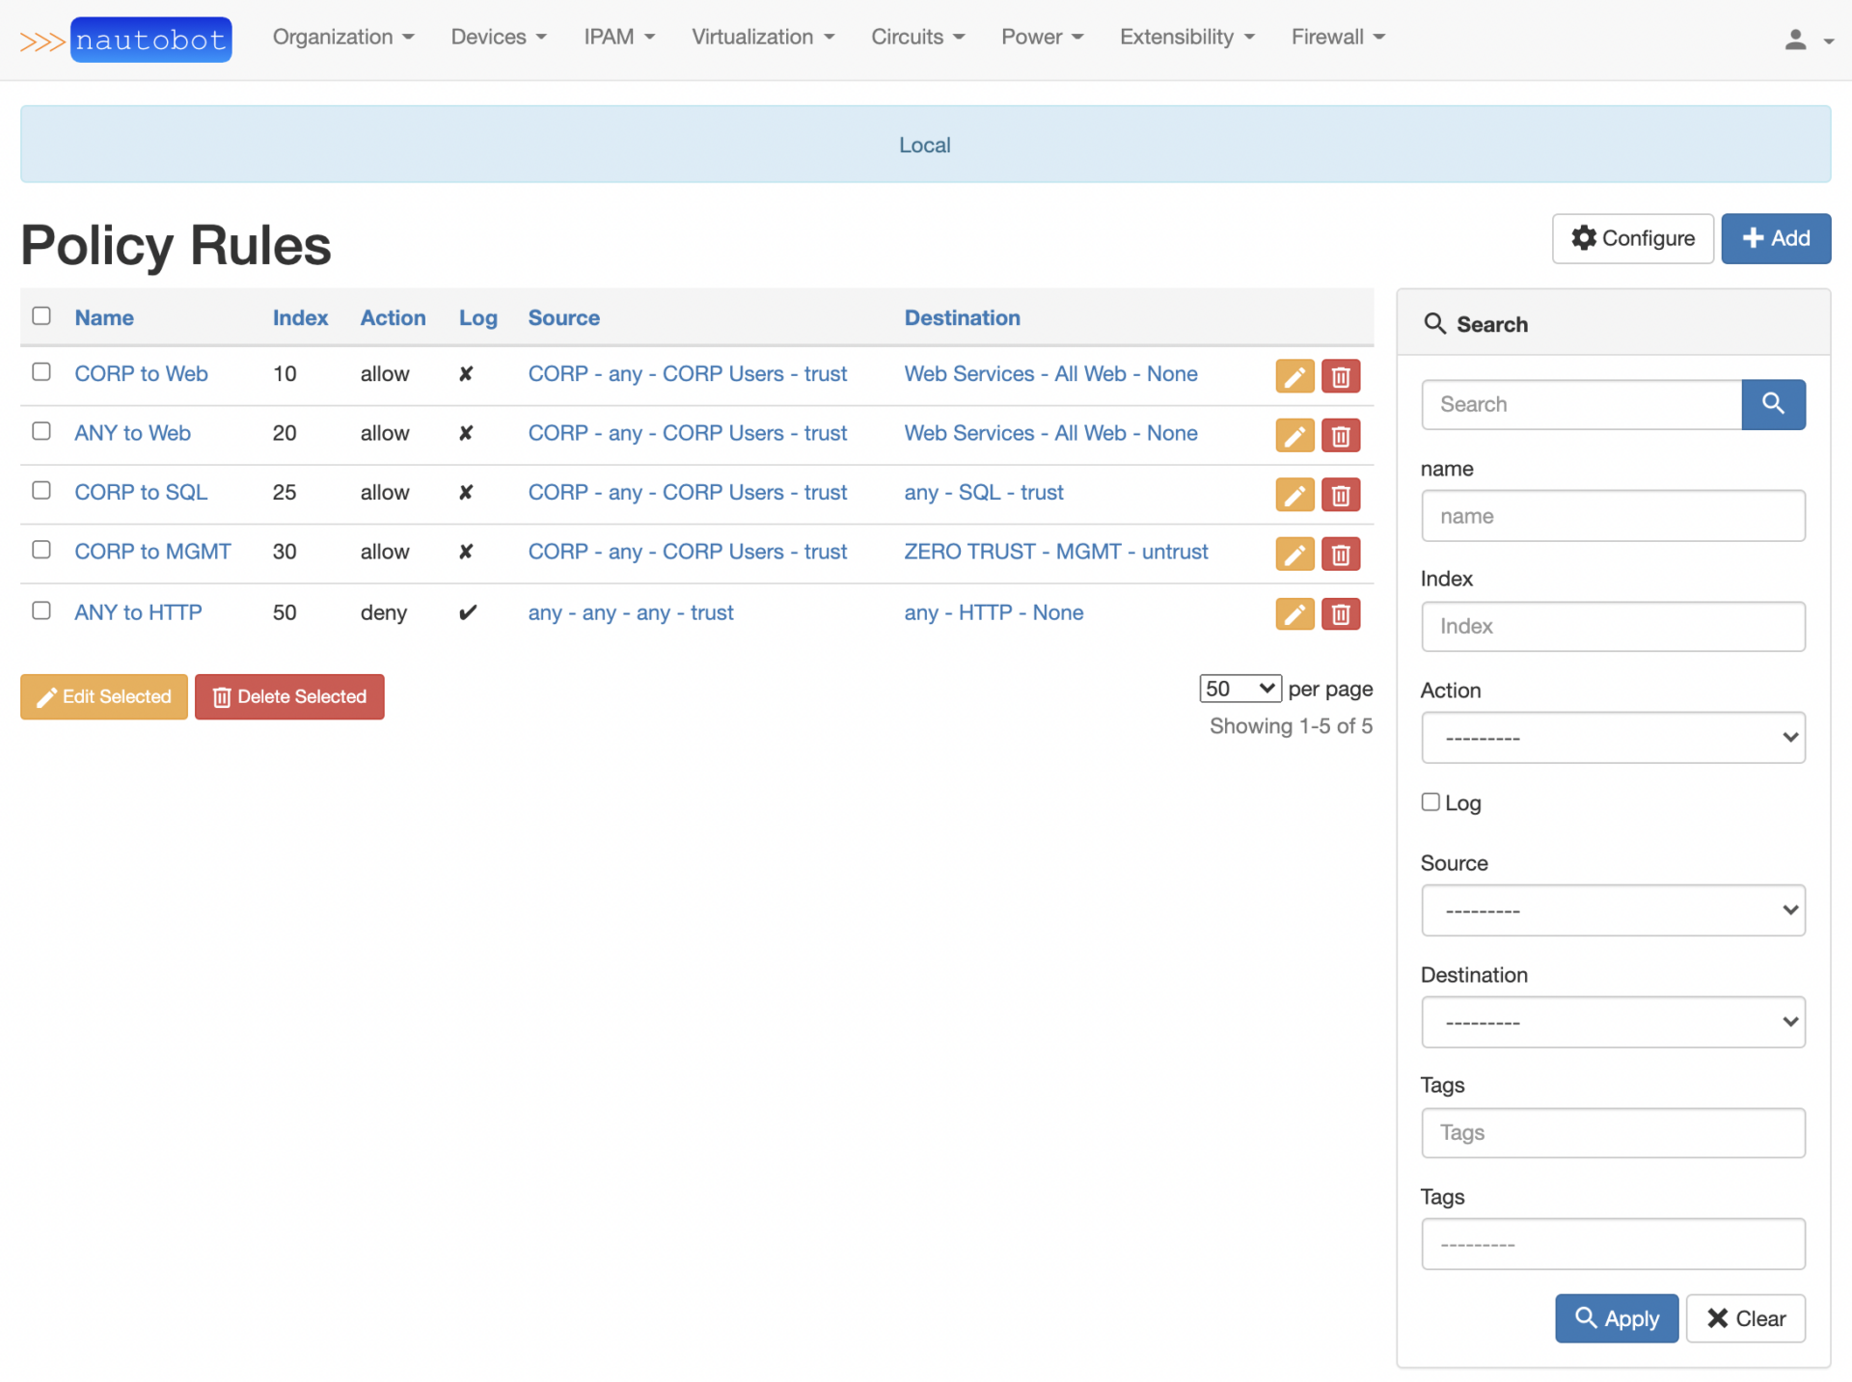Delete the CORP to Web rule trash icon

tap(1341, 376)
